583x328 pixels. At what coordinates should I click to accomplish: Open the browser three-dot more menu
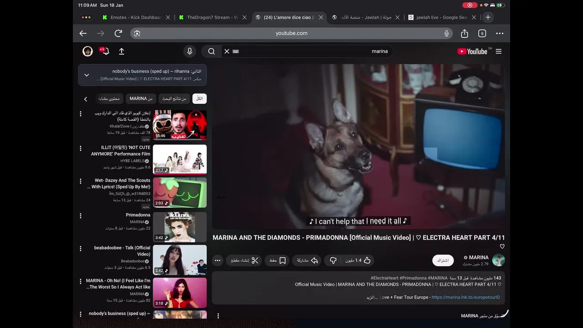coord(500,33)
